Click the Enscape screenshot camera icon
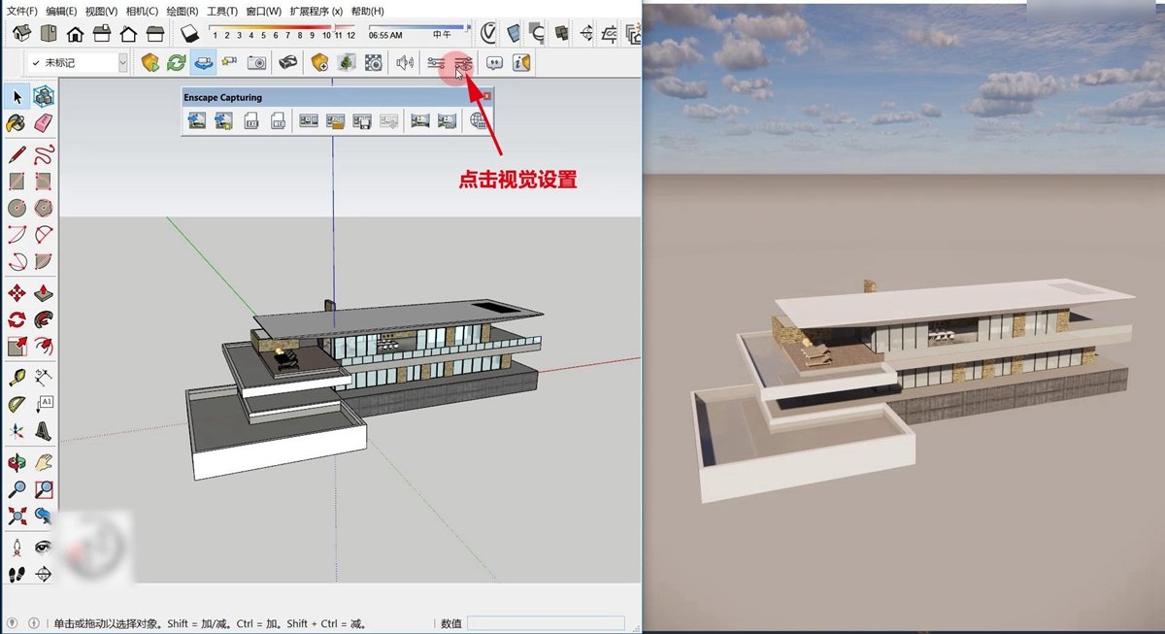Screen dimensions: 1165x634 coord(256,63)
